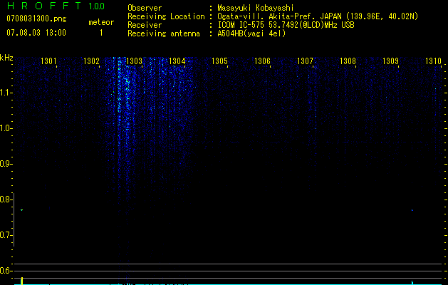Click the 1306 time axis marker
Image resolution: width=448 pixels, height=285 pixels.
(x=262, y=61)
